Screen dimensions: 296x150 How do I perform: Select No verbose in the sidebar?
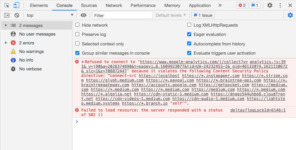click(37, 69)
